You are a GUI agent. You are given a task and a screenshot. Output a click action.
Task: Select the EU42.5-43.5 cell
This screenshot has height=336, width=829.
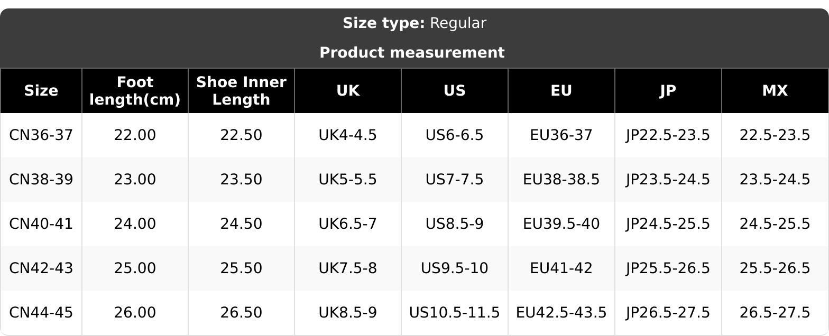pyautogui.click(x=561, y=313)
